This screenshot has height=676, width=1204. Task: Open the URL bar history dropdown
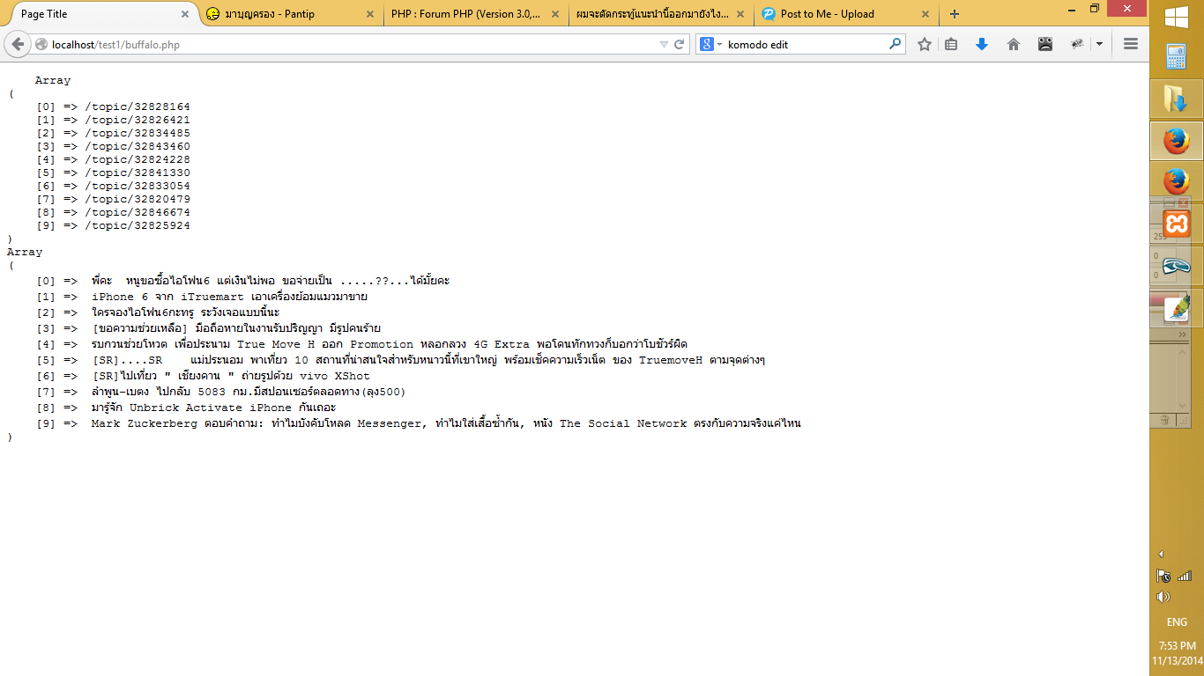(664, 44)
